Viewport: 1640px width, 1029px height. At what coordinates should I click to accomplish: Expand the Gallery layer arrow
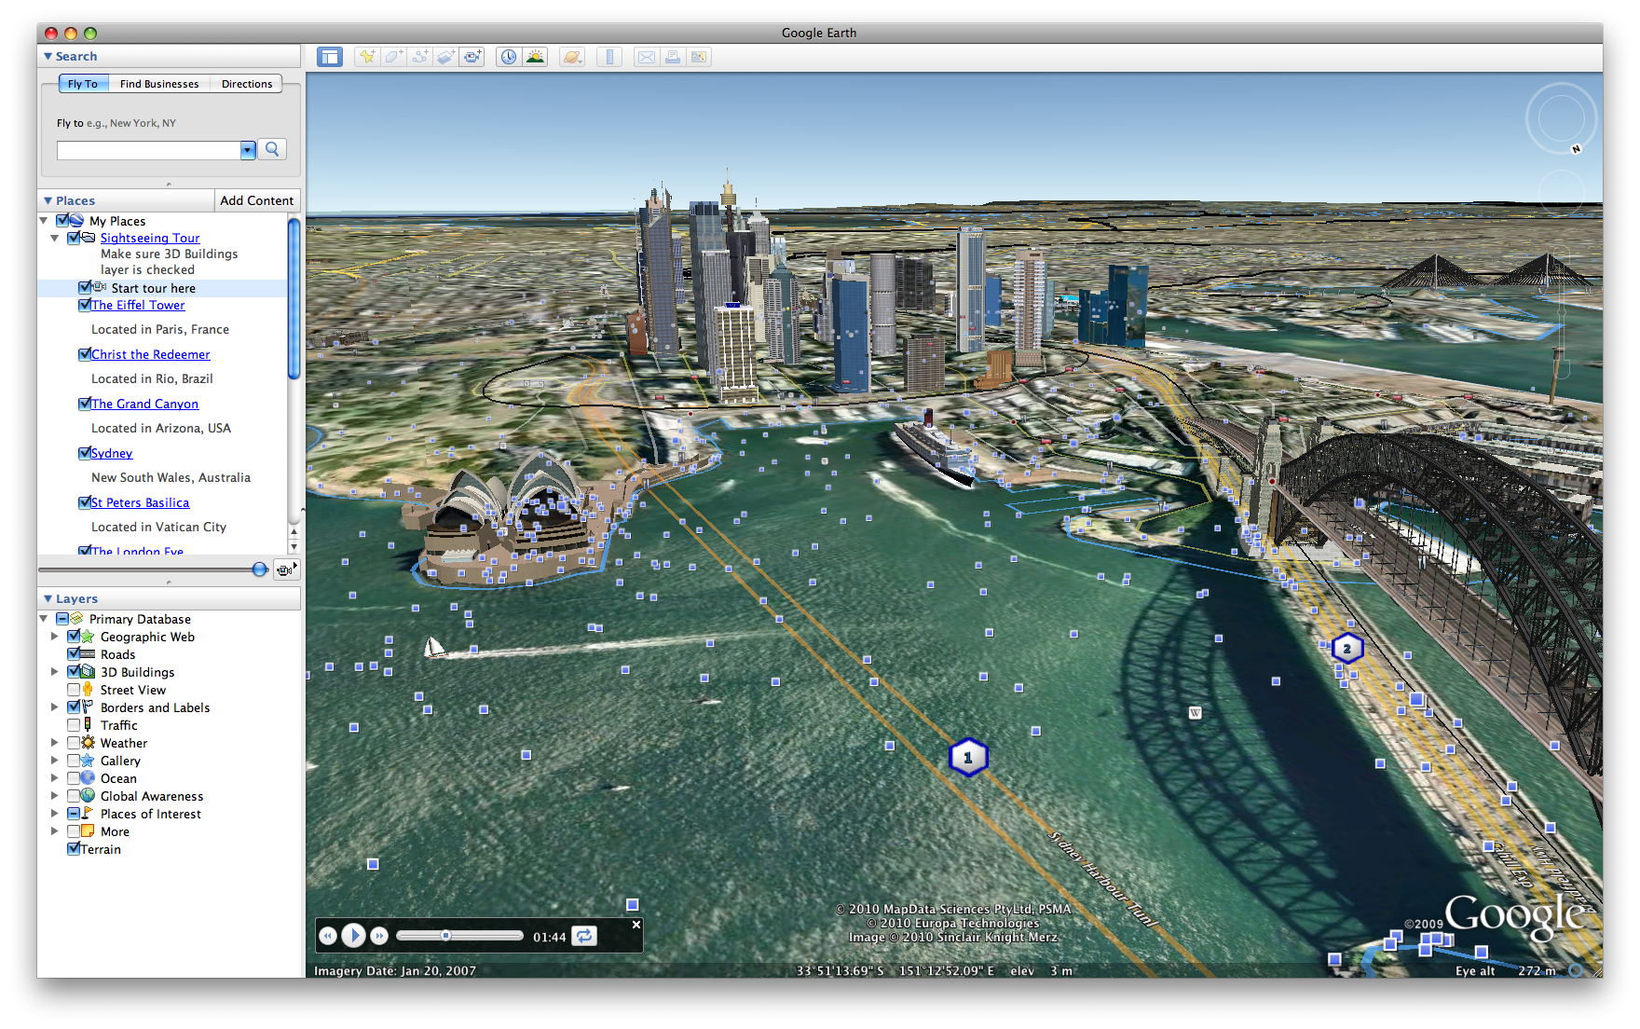click(55, 761)
